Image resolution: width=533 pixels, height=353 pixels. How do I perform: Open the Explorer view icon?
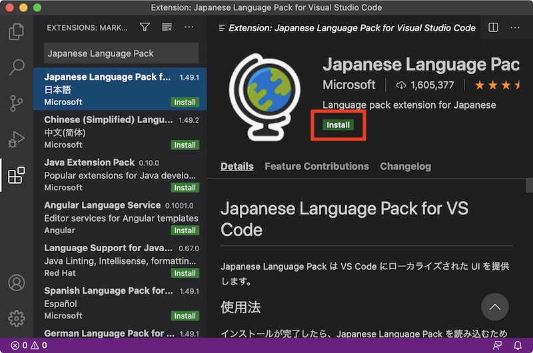click(x=16, y=31)
